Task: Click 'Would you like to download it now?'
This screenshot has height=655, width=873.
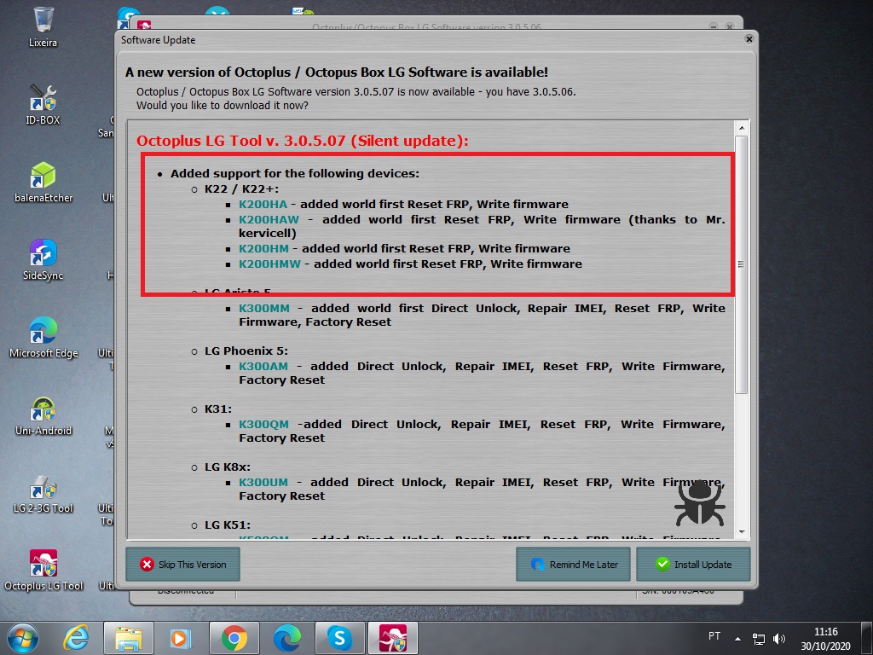Action: 223,105
